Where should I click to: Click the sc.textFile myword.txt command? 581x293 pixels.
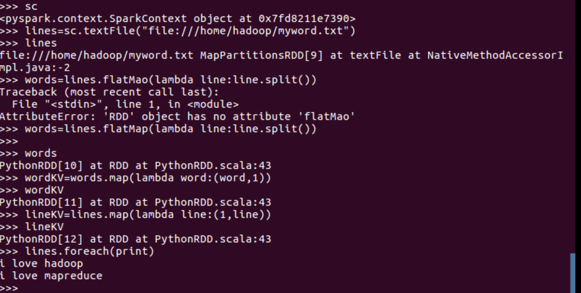click(190, 31)
